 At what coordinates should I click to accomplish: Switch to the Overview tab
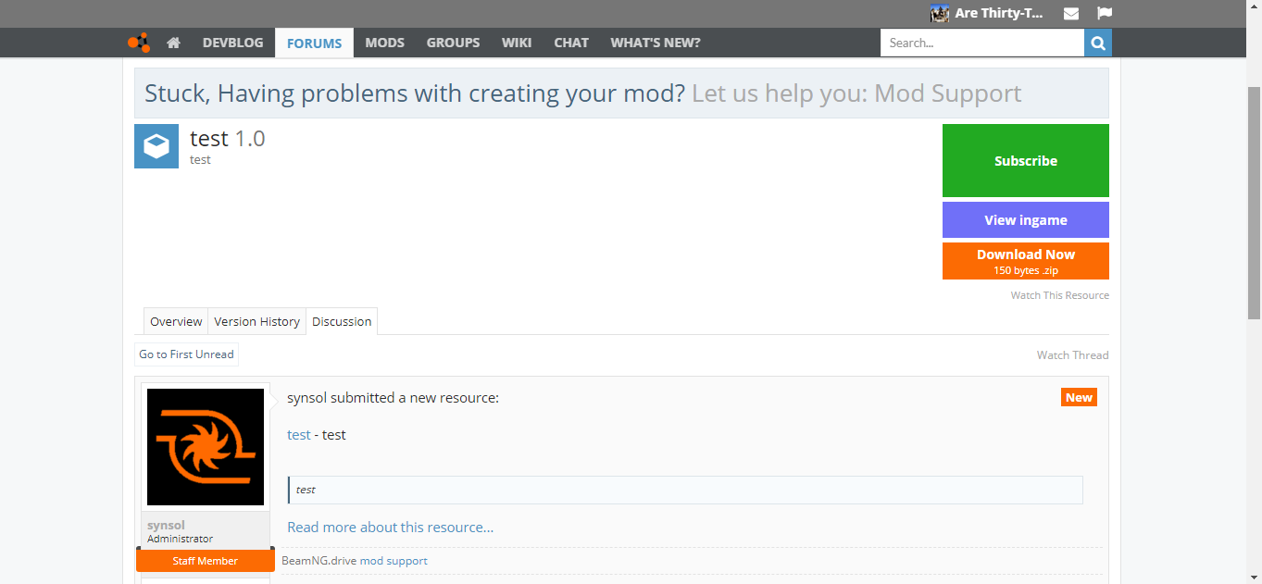point(176,321)
